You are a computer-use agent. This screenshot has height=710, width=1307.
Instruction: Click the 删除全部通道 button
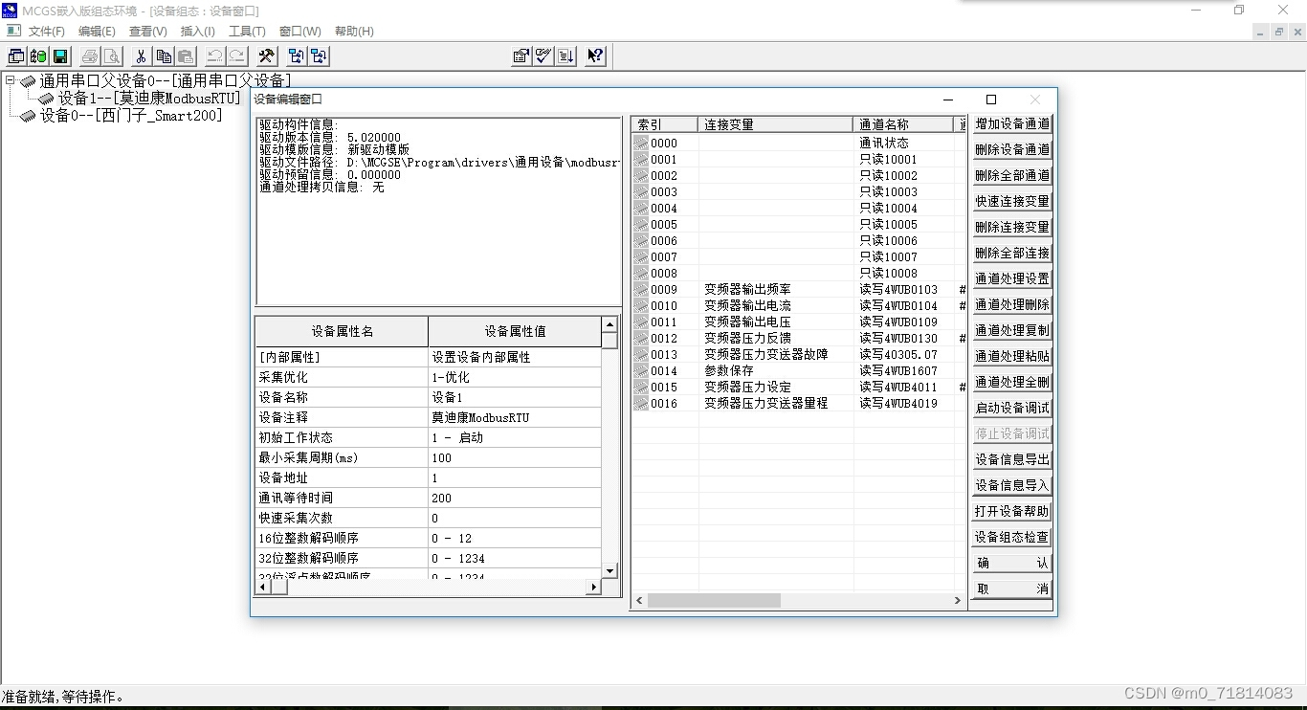[1012, 176]
